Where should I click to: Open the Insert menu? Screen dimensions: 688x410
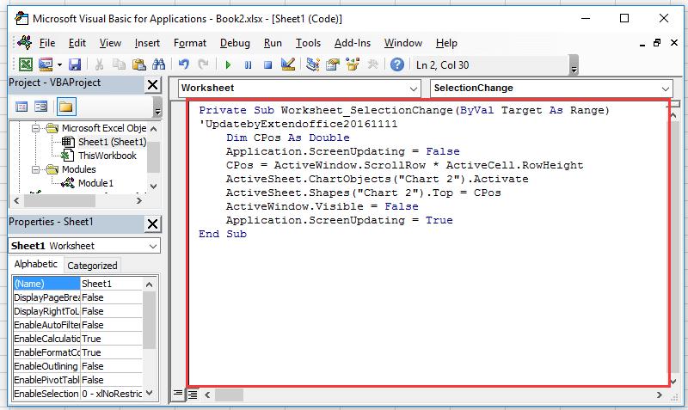pyautogui.click(x=147, y=43)
